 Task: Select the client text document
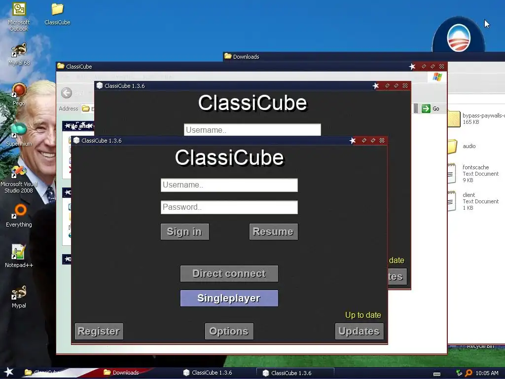[x=473, y=201]
